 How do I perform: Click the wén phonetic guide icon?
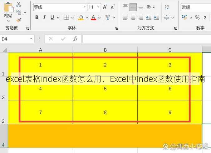click(108, 17)
